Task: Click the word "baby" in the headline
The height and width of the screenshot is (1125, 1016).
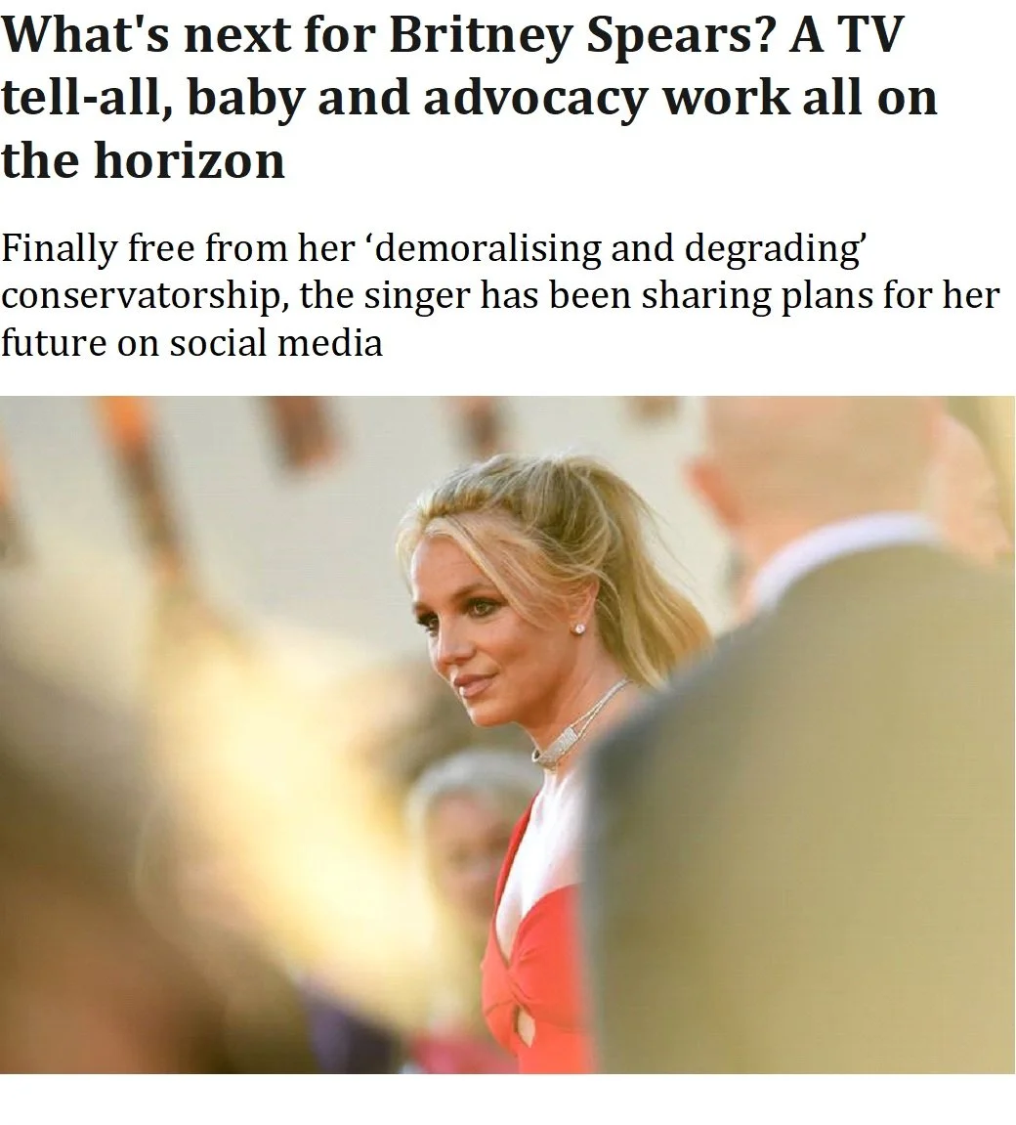Action: click(x=246, y=99)
